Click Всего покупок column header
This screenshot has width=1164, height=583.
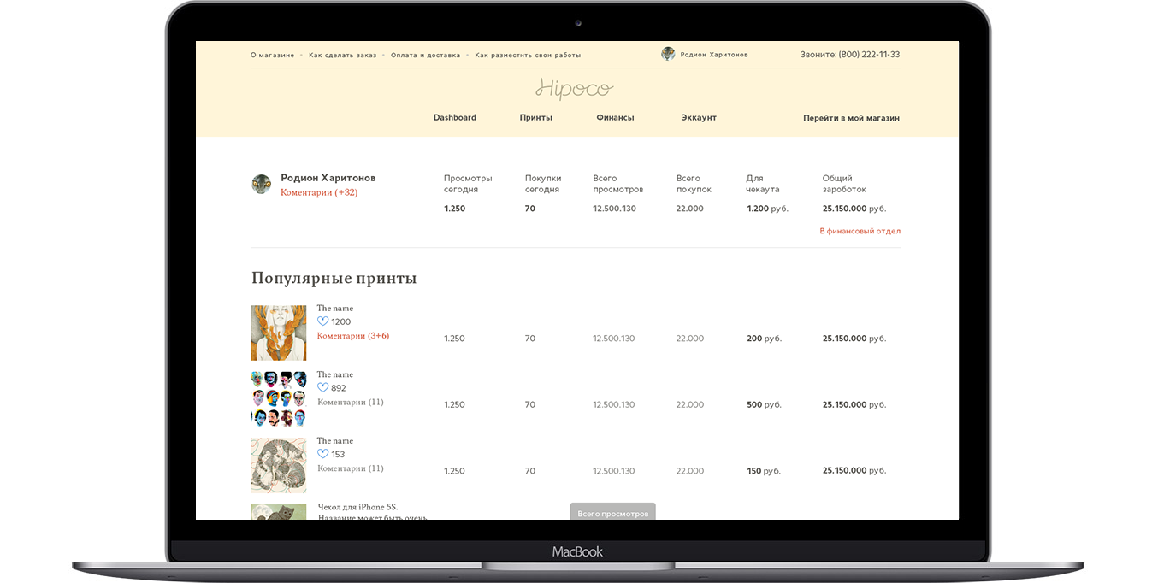694,184
